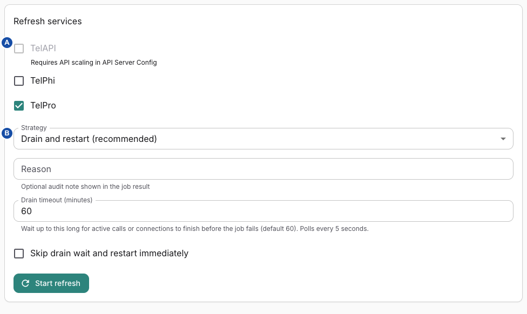
Task: Toggle the disabled TelAPI checkbox
Action: point(19,49)
